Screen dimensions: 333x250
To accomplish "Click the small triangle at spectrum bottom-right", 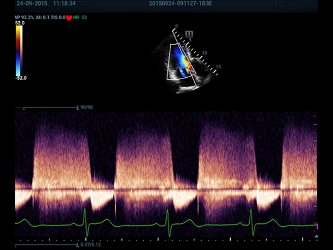I will pos(316,236).
